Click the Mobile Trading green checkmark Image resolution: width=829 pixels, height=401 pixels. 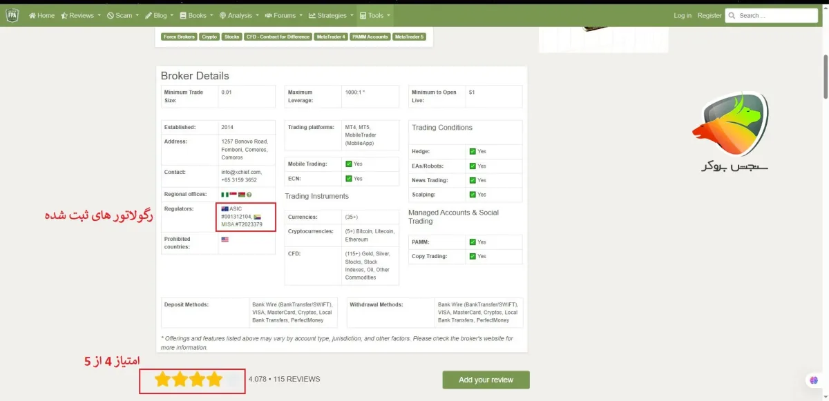coord(348,164)
